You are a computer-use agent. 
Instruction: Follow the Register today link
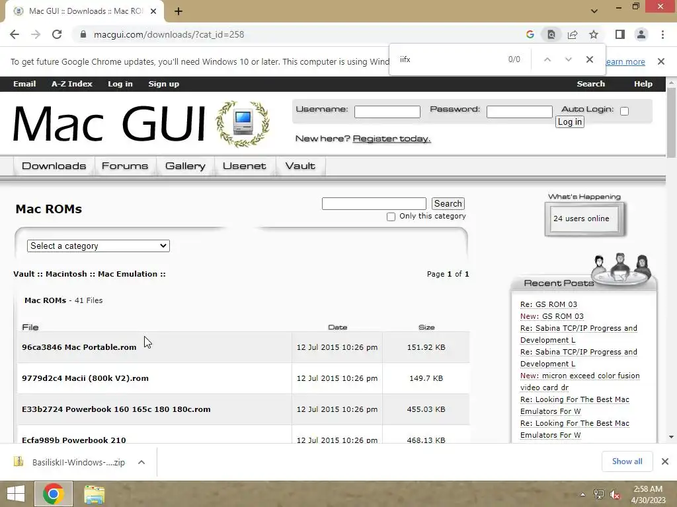tap(391, 139)
